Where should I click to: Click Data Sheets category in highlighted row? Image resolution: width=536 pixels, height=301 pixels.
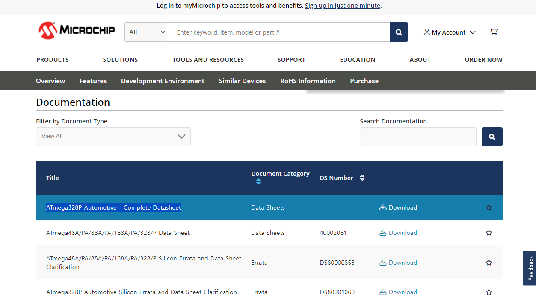[x=268, y=207]
